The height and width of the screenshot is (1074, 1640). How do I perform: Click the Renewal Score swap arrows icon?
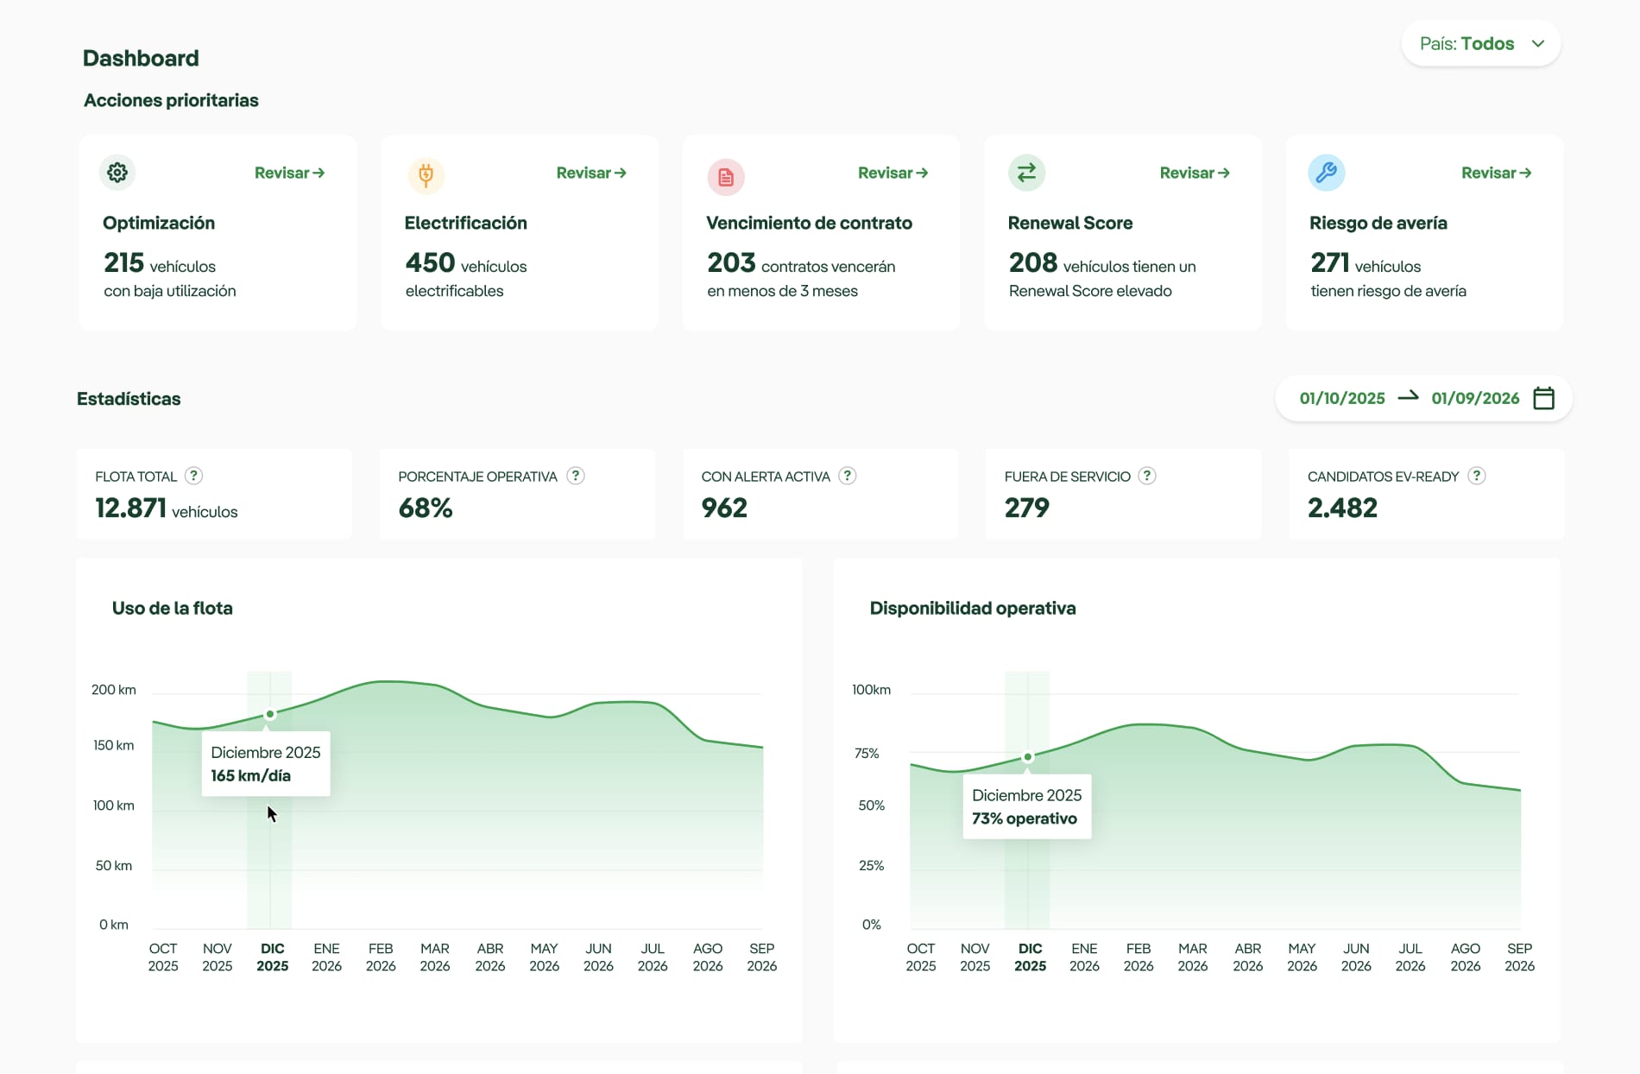[1026, 173]
